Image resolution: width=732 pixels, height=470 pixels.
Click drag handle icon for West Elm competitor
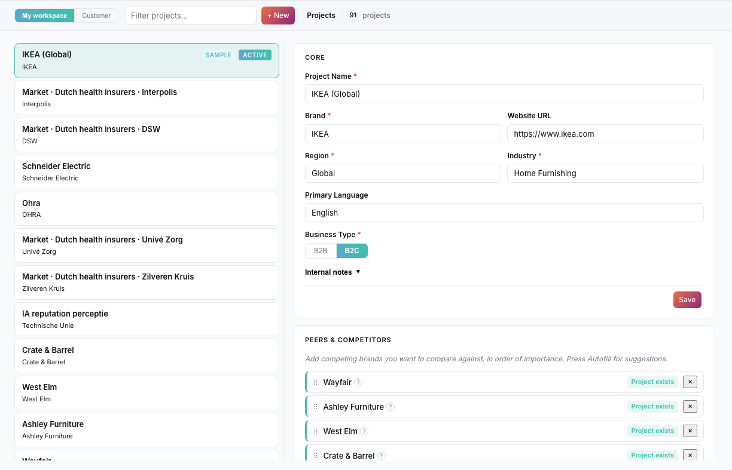coord(316,431)
